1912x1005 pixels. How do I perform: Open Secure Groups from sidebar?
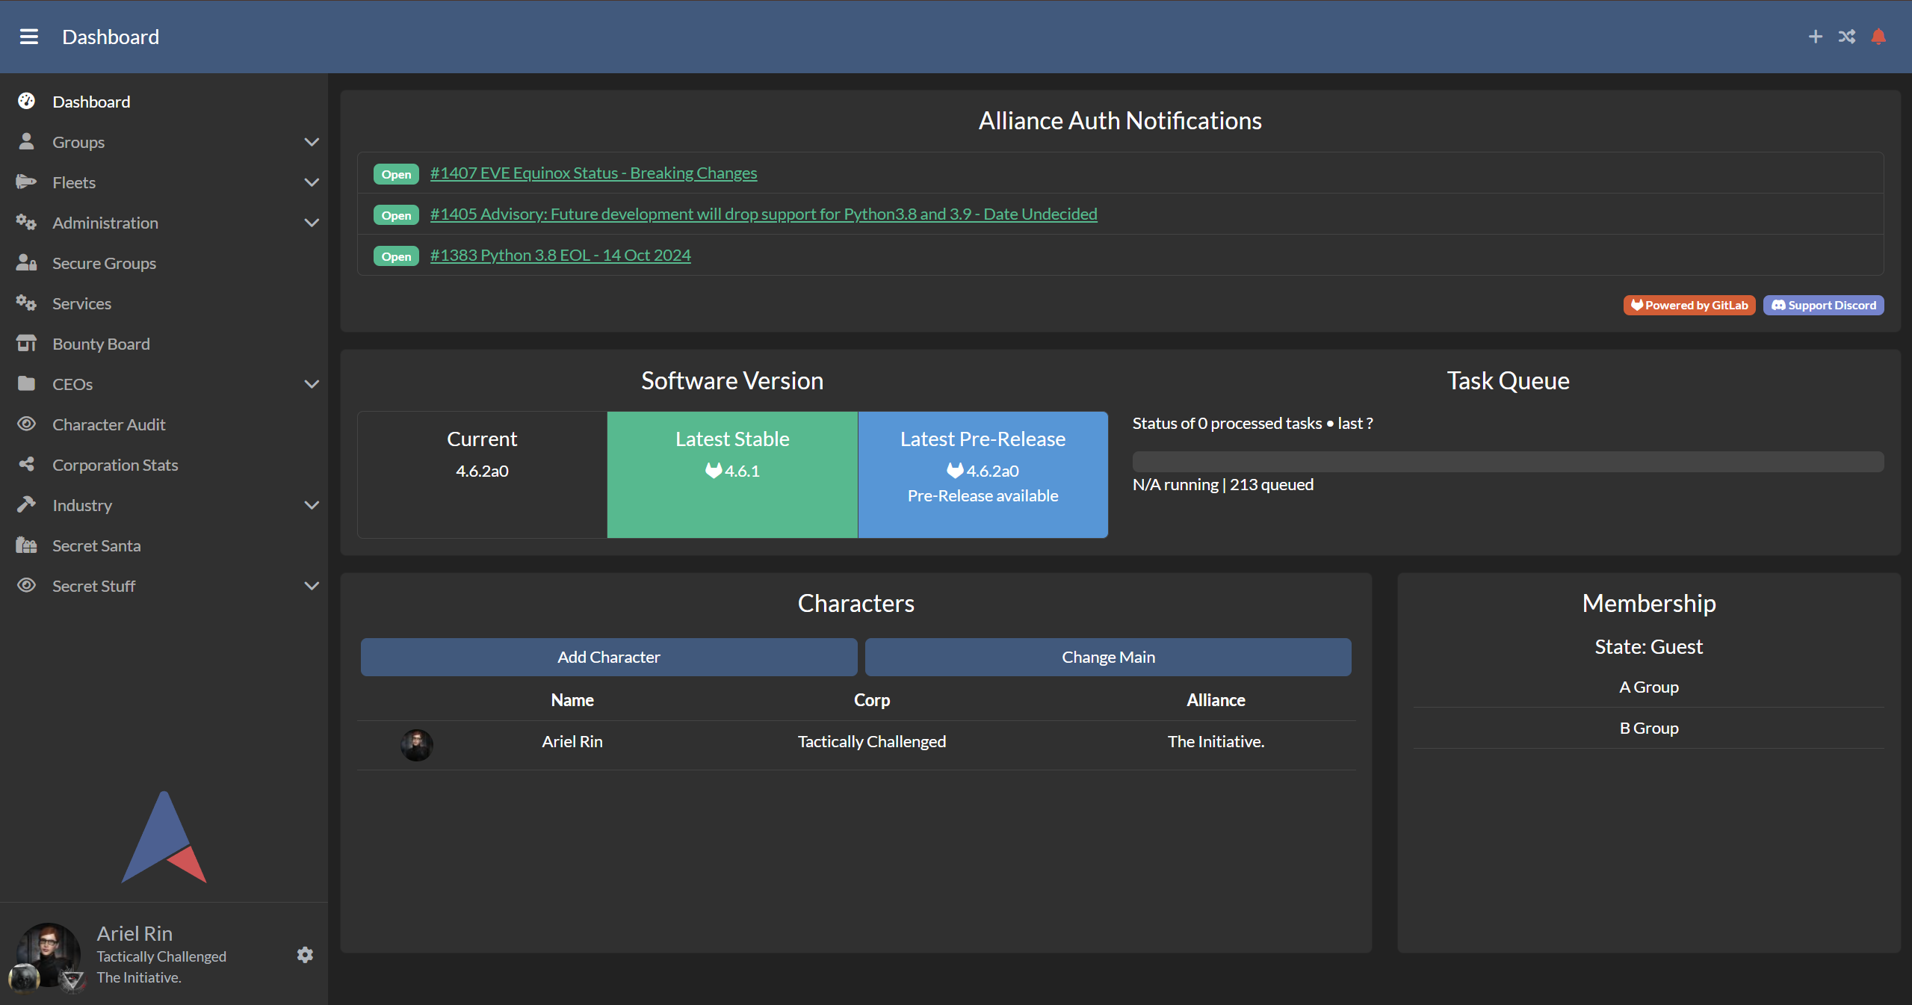(x=104, y=263)
